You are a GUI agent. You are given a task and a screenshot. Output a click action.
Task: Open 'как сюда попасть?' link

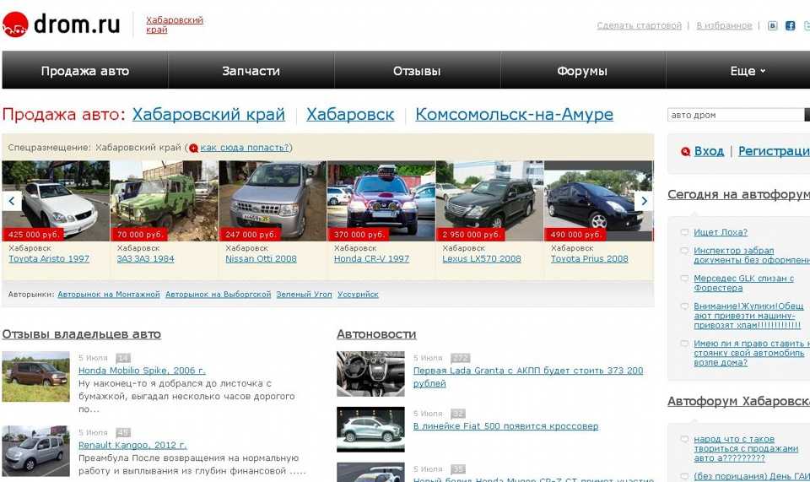click(245, 148)
